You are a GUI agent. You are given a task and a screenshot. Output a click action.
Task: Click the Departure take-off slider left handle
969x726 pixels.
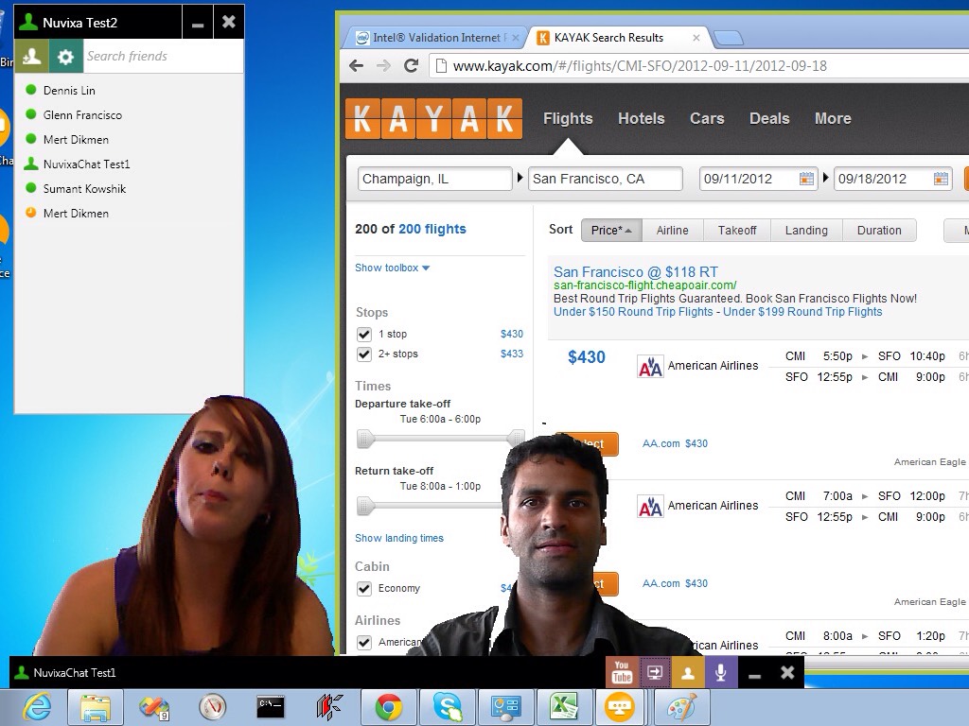[x=365, y=439]
